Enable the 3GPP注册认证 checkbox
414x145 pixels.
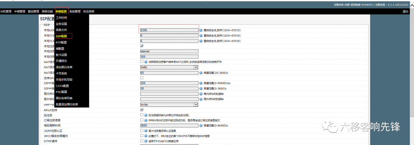[x=142, y=130]
